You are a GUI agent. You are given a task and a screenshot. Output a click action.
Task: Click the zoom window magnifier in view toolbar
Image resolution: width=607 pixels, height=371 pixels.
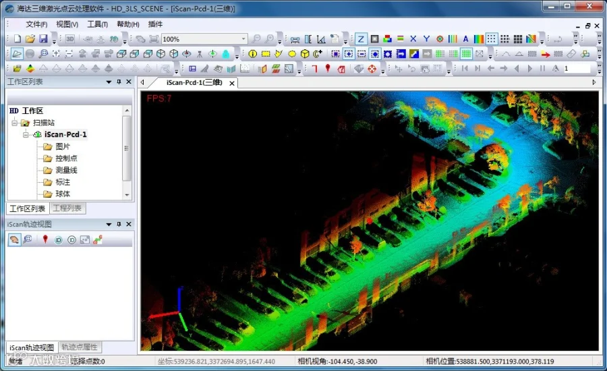[x=43, y=54]
